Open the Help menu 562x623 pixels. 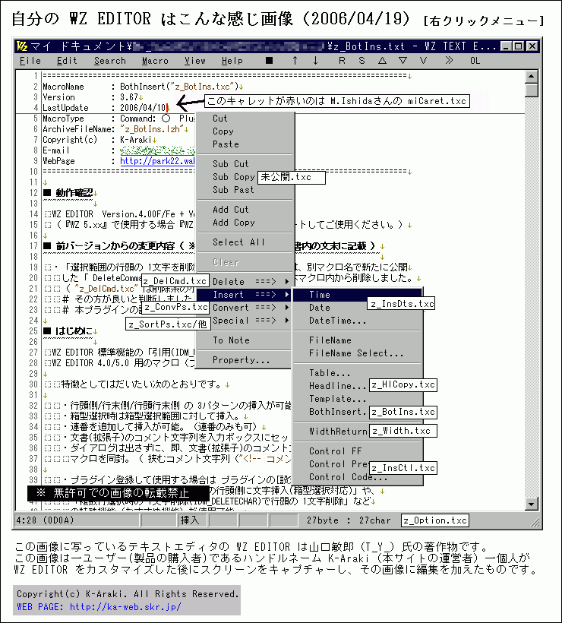[232, 61]
